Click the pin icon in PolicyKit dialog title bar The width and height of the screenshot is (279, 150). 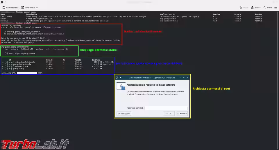pyautogui.click(x=121, y=78)
